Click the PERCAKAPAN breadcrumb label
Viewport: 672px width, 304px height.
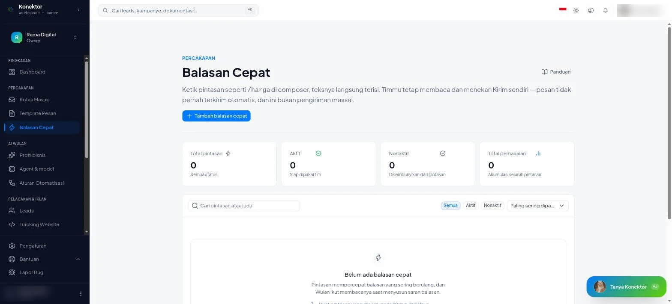coord(198,58)
